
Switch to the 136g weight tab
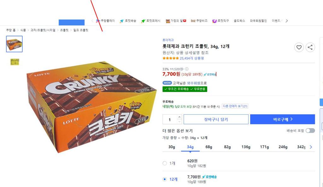point(246,147)
